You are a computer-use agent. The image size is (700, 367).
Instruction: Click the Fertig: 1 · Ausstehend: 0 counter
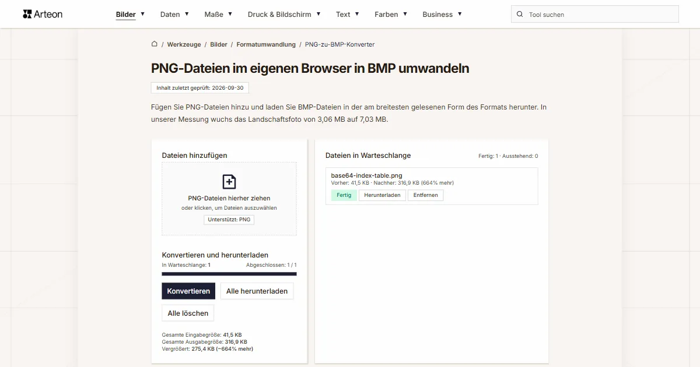(508, 156)
